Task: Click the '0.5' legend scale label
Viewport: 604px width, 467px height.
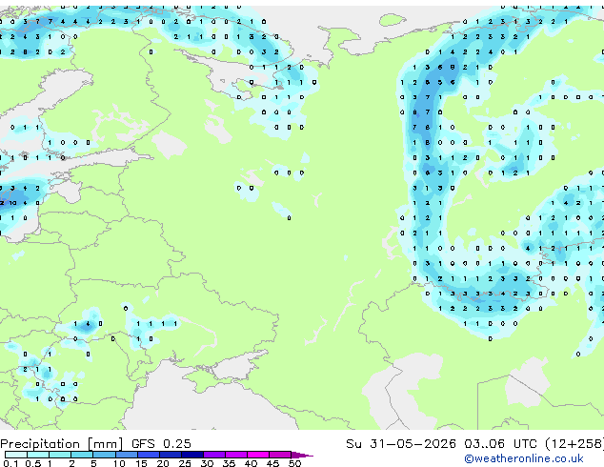Action: 33,463
